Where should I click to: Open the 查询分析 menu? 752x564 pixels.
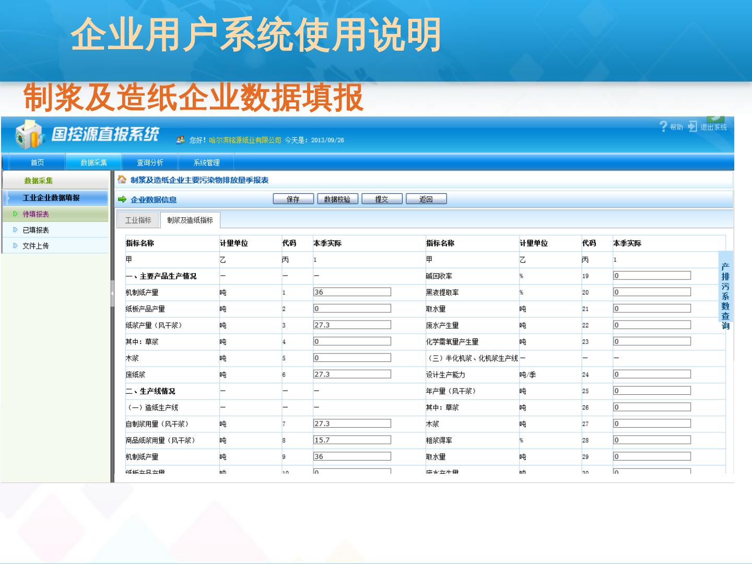(x=150, y=162)
